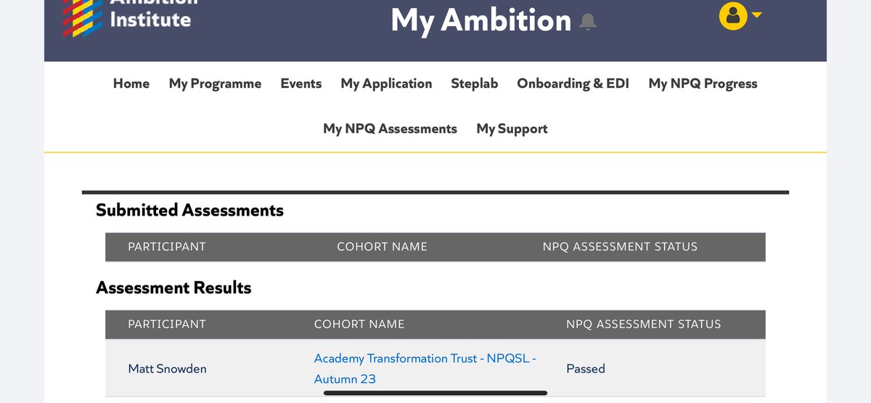Screen dimensions: 871x403
Task: Open Onboarding & EDI section
Action: tap(573, 84)
